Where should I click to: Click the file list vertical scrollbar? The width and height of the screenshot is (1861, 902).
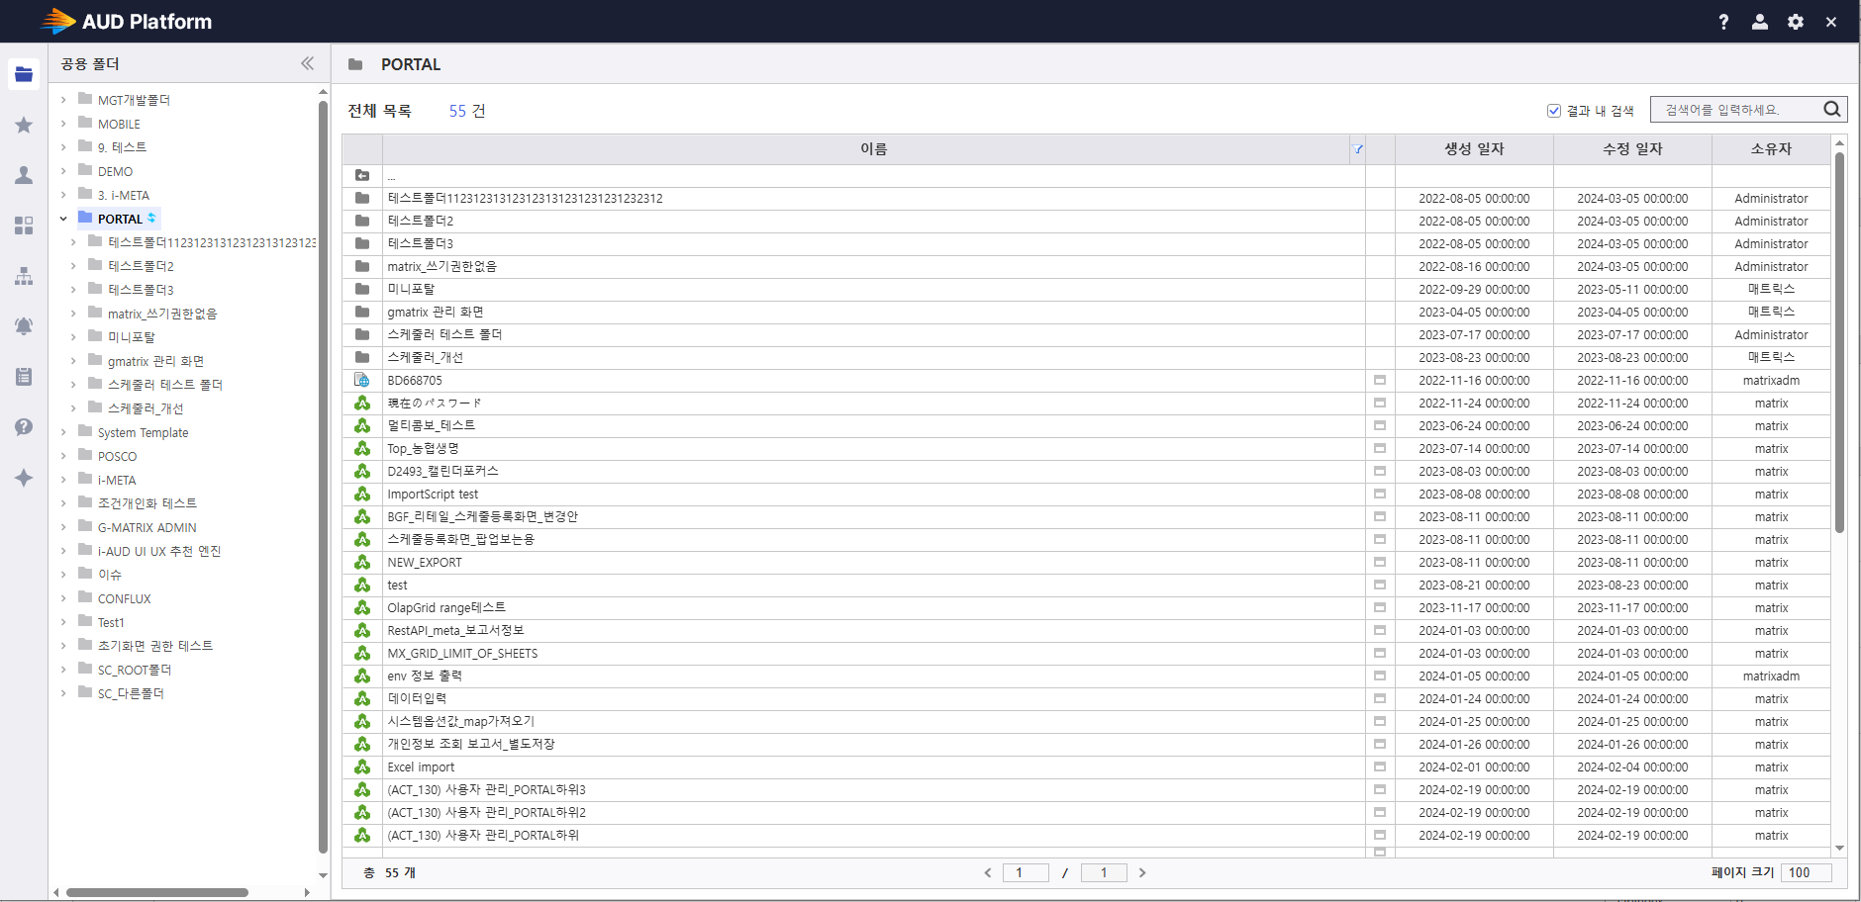coord(1839,343)
